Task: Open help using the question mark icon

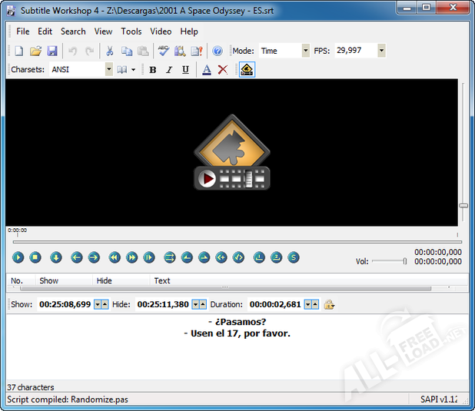Action: 217,51
